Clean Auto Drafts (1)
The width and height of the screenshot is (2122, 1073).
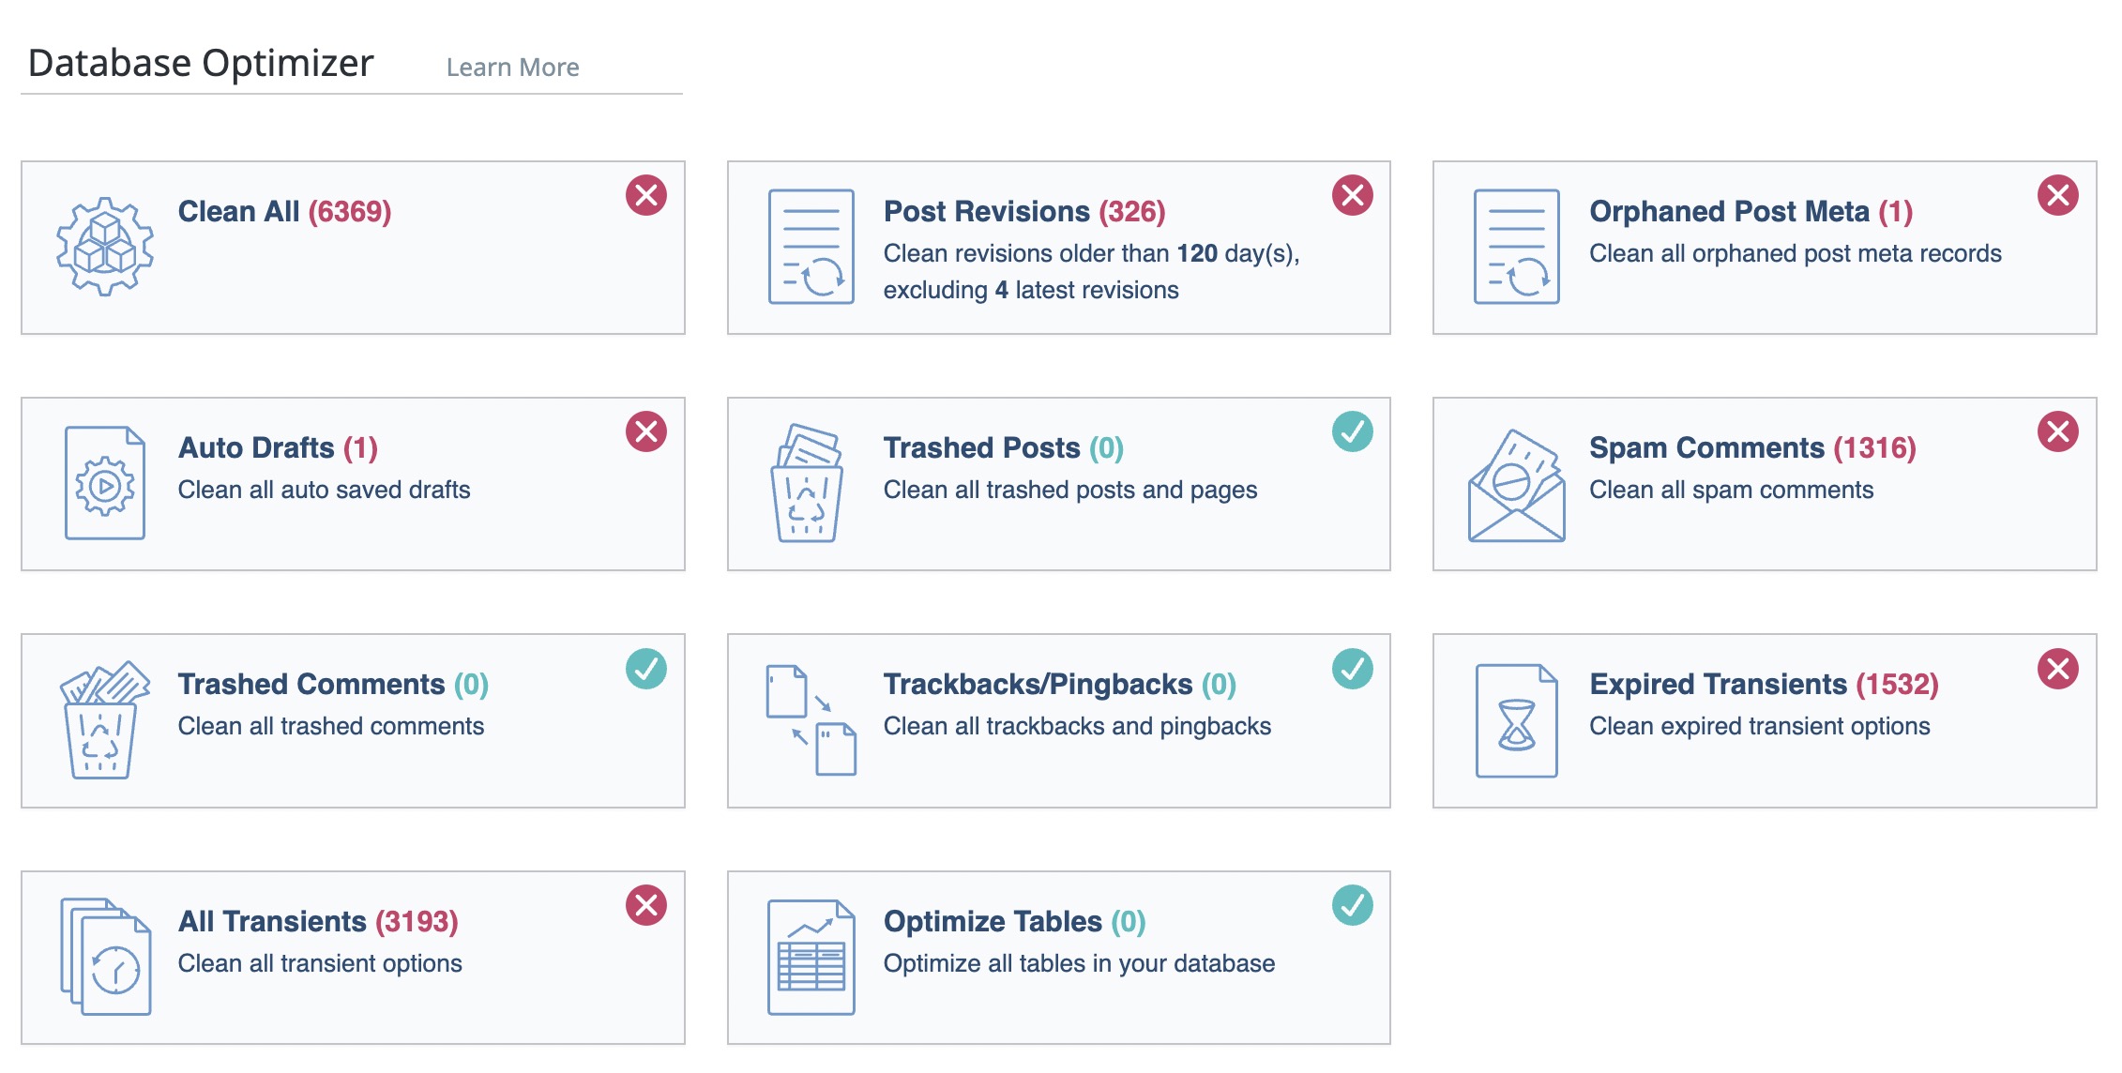pyautogui.click(x=278, y=448)
